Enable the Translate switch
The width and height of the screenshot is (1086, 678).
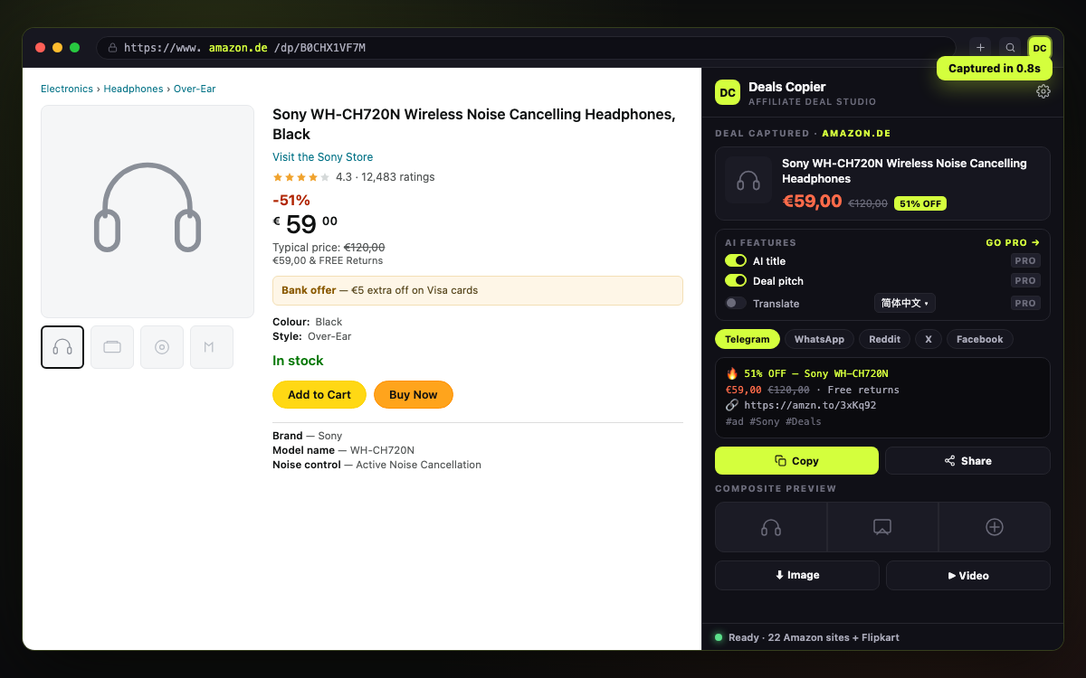(x=736, y=303)
